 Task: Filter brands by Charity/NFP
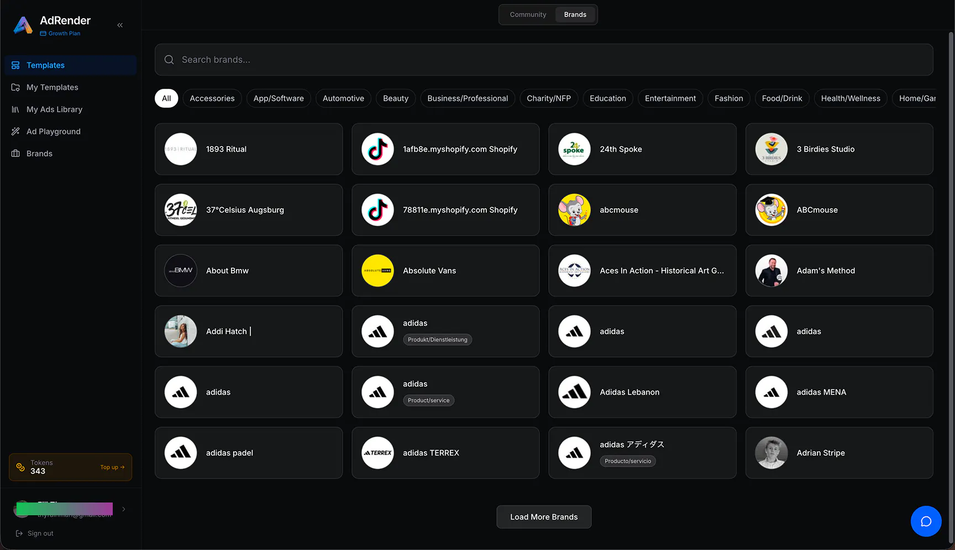549,98
